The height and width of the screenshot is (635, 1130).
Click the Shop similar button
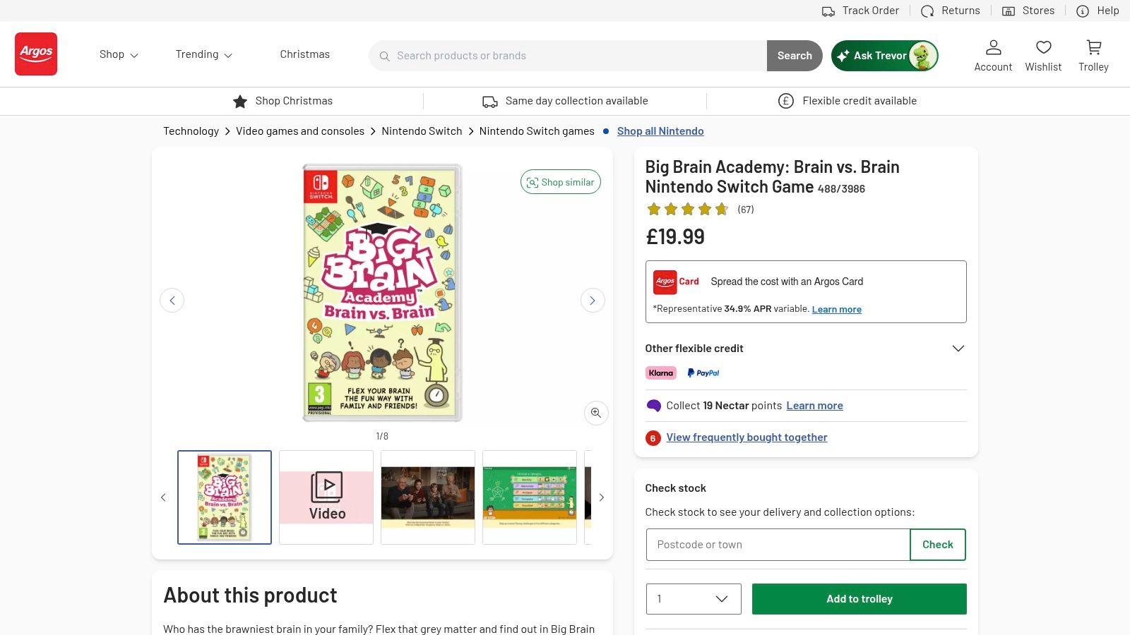560,181
